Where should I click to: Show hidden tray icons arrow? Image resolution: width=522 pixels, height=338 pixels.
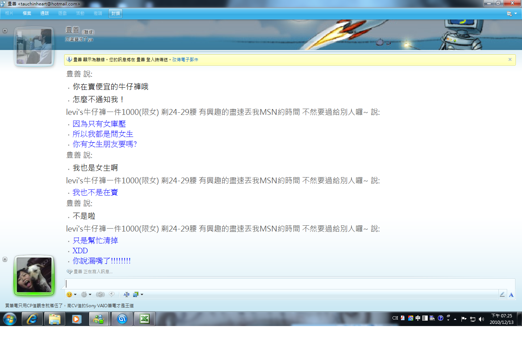[x=455, y=319]
